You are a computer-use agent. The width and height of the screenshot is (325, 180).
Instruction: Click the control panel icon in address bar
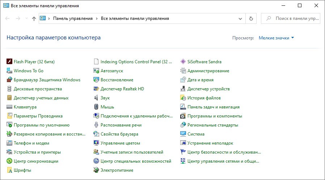coord(43,18)
